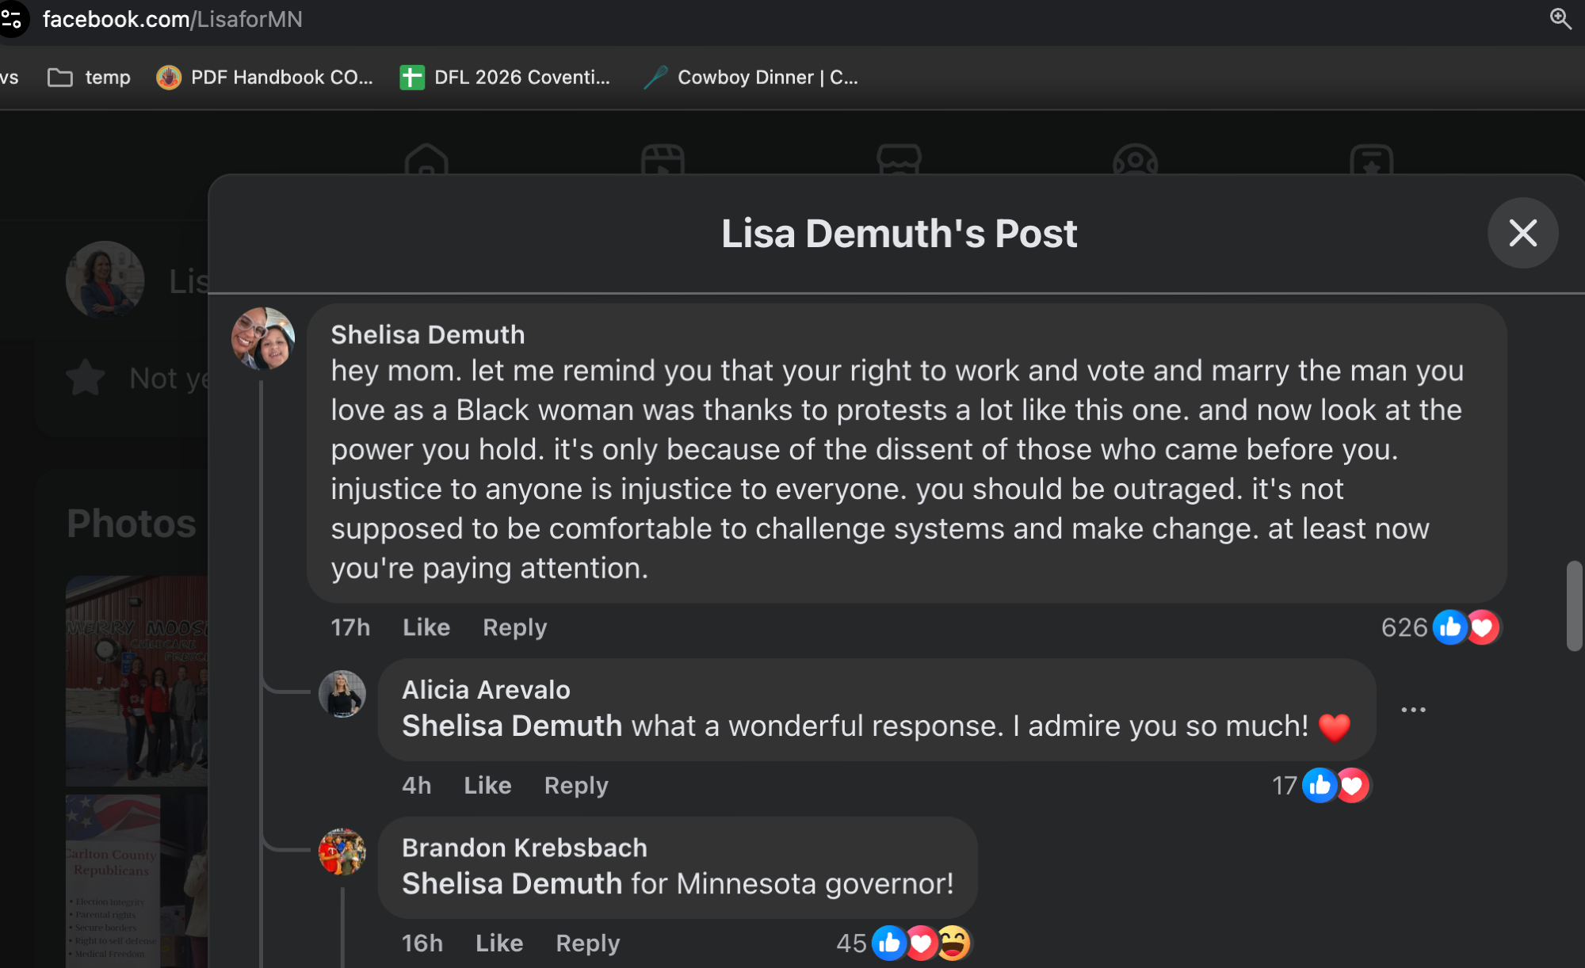This screenshot has height=968, width=1585.
Task: Open Cowboy Dinner bookmark
Action: 750,77
